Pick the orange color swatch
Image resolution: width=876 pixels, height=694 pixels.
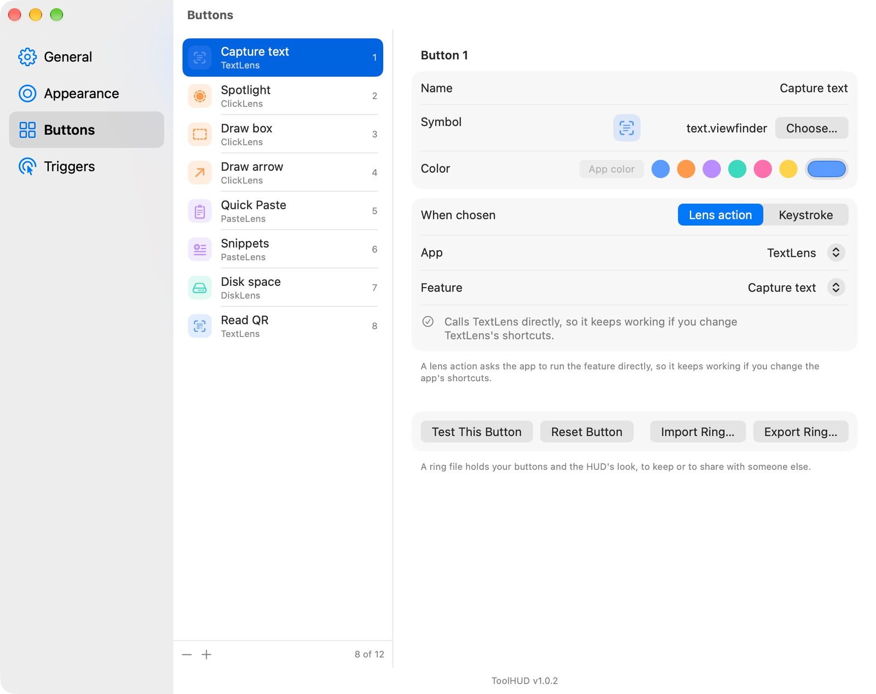(x=686, y=169)
